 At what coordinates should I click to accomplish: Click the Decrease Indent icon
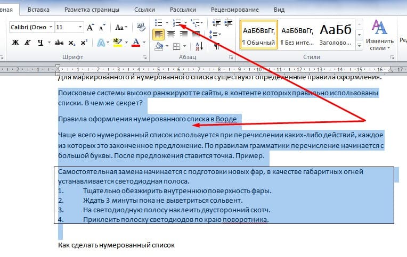pos(216,22)
